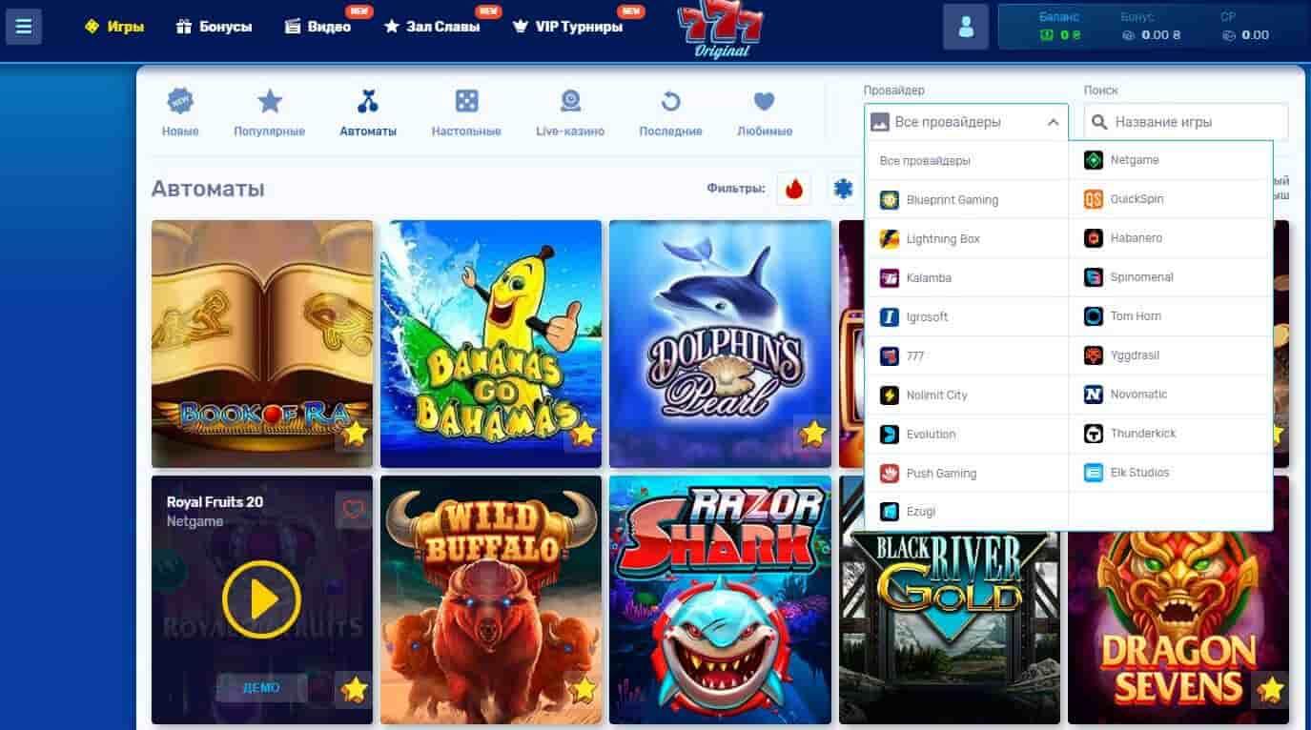Launch the ДЕМО mode button

click(x=261, y=688)
